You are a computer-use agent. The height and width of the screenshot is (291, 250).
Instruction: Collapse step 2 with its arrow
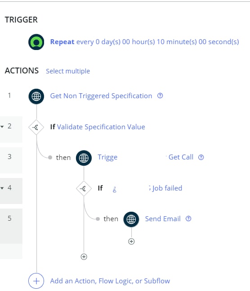(x=2, y=127)
